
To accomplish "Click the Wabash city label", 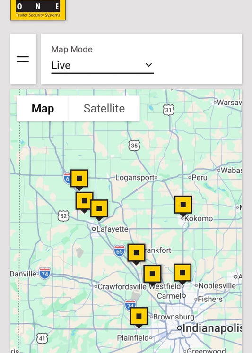I will click(x=231, y=171).
